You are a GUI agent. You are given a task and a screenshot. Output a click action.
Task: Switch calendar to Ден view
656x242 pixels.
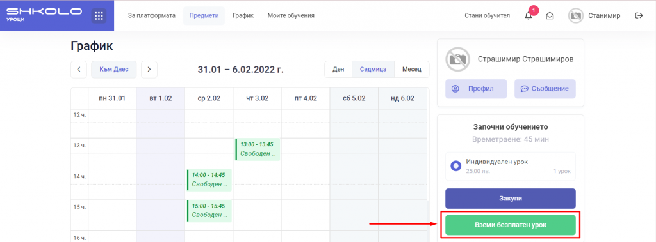[338, 69]
